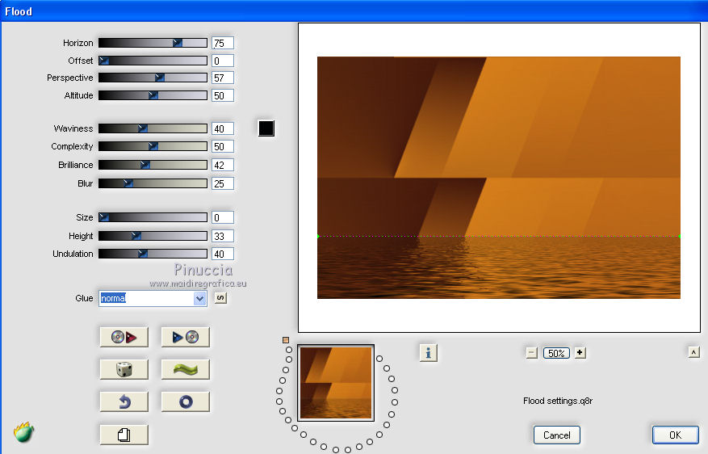
Task: Click the 50% zoom level button
Action: (x=556, y=353)
